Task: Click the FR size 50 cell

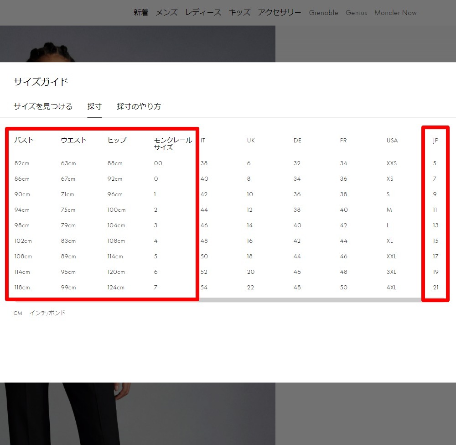Action: click(344, 287)
